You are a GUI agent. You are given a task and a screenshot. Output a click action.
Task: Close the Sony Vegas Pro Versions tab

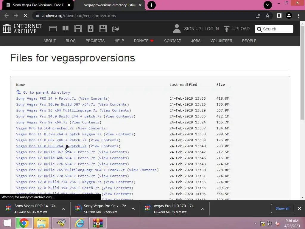point(69,5)
